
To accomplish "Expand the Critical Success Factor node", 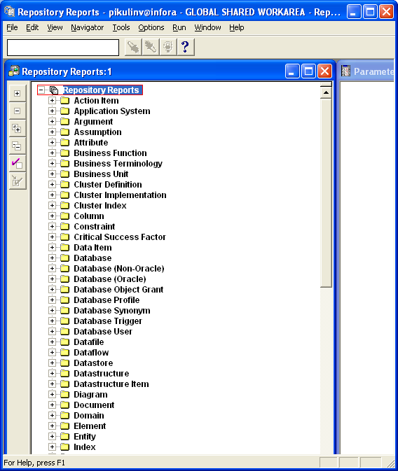I will pyautogui.click(x=52, y=237).
